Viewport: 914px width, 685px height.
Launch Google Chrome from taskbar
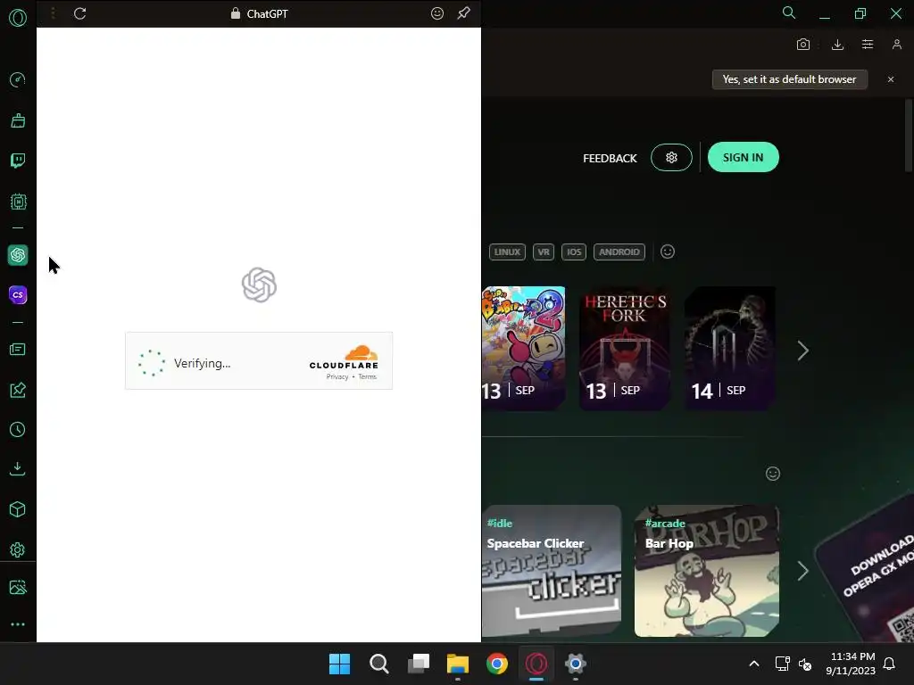pos(497,664)
